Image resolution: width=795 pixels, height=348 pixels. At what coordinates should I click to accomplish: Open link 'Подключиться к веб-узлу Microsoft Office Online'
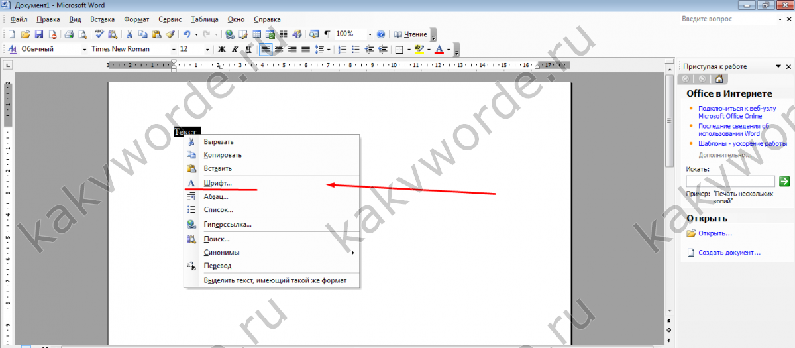tap(737, 112)
